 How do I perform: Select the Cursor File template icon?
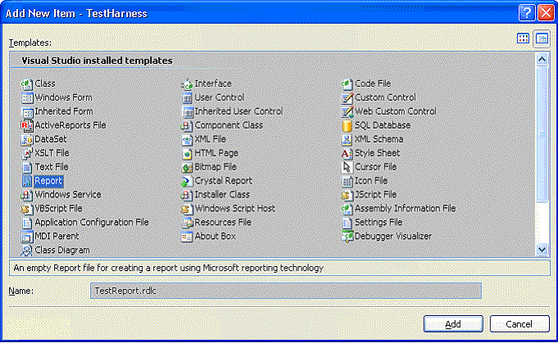[347, 167]
